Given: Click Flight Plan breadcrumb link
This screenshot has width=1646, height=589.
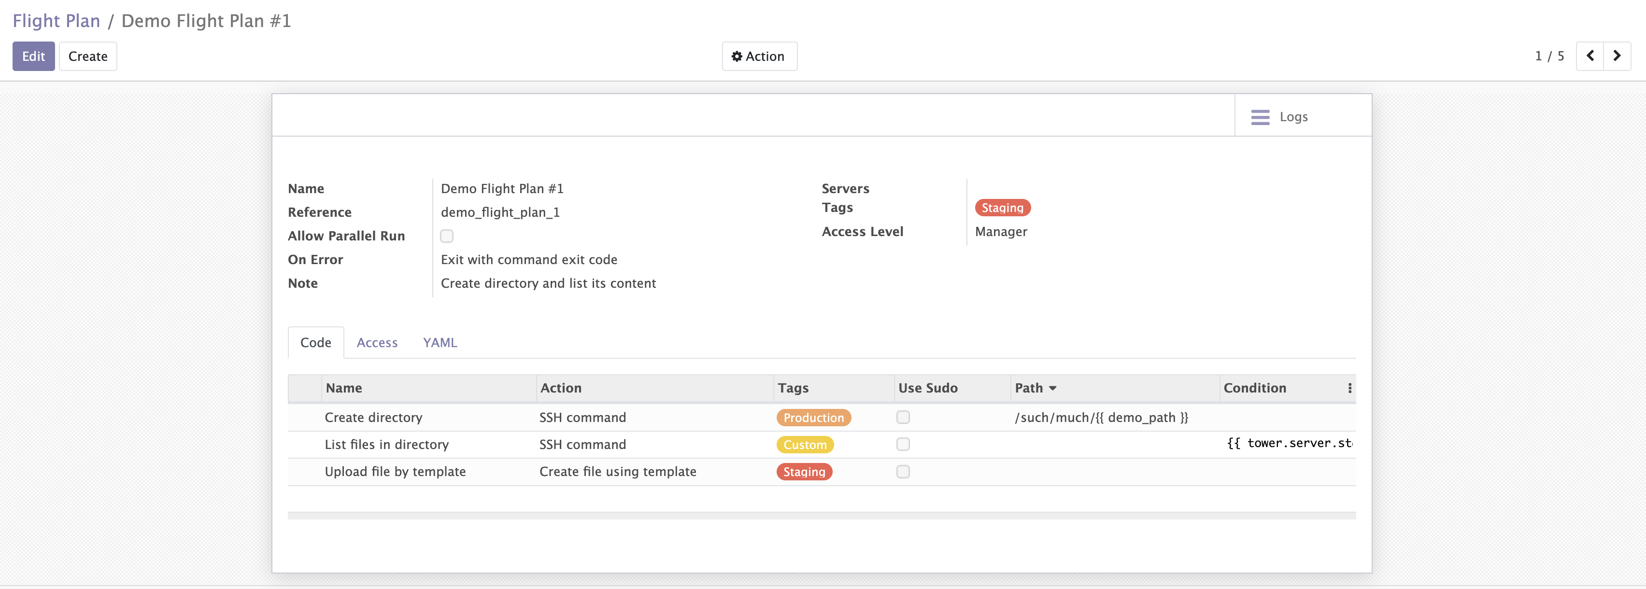Looking at the screenshot, I should pyautogui.click(x=56, y=20).
